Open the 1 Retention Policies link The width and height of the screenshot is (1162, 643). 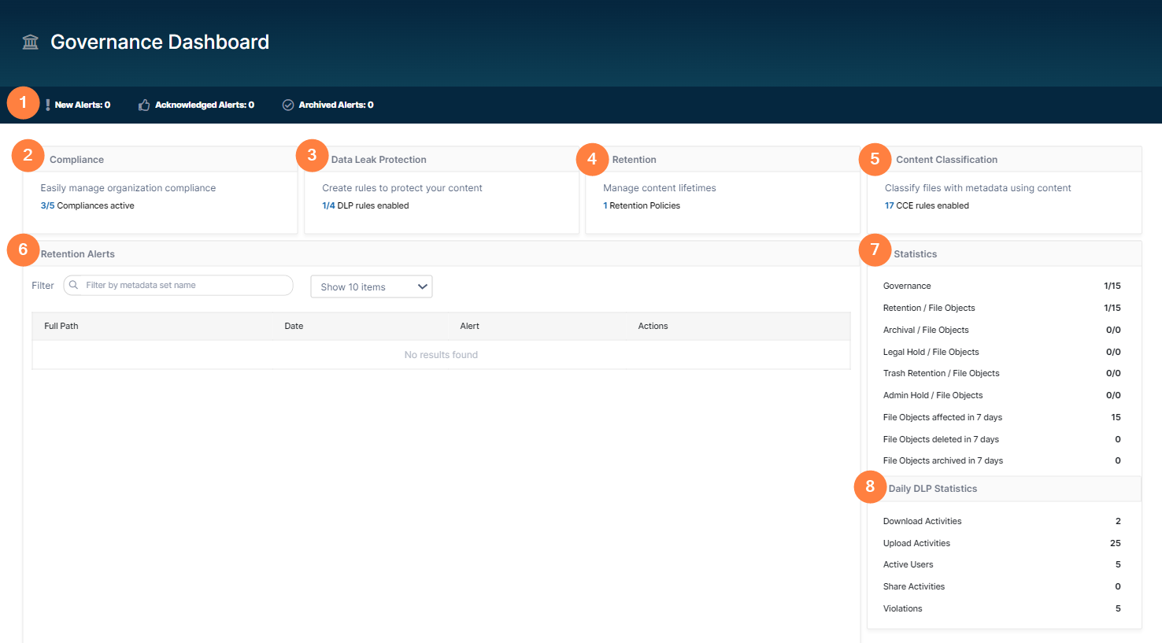click(x=642, y=205)
